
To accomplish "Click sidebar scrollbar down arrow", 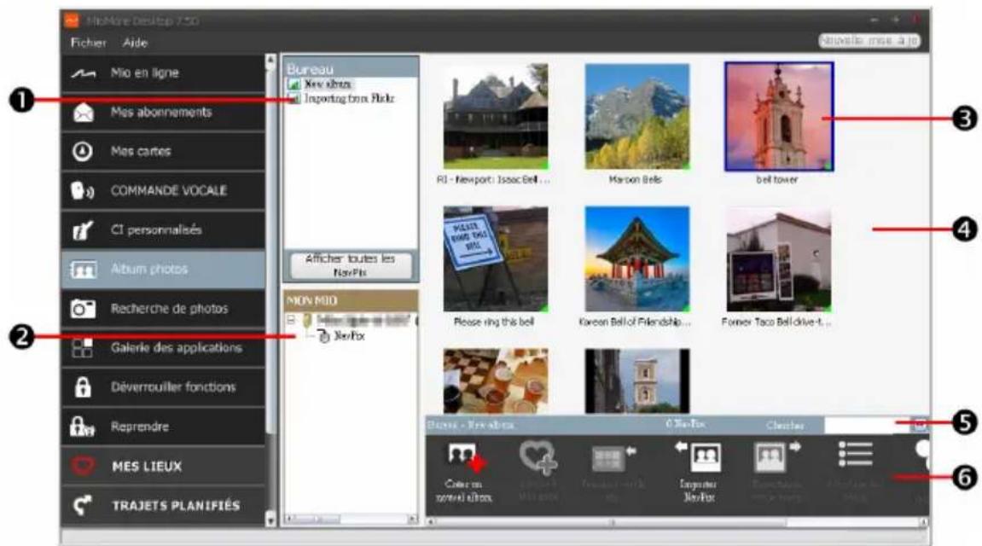I will click(270, 520).
